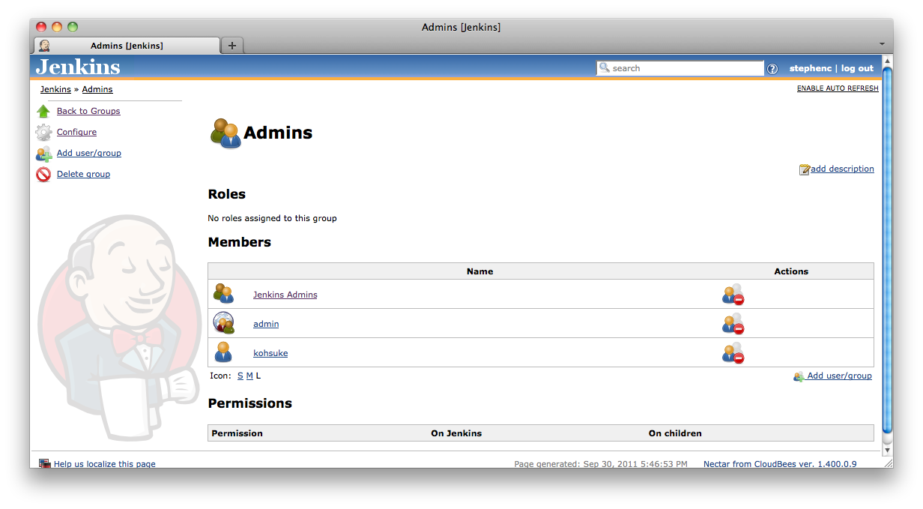Go to Admins breadcrumb link
The image size is (923, 509).
(x=97, y=89)
